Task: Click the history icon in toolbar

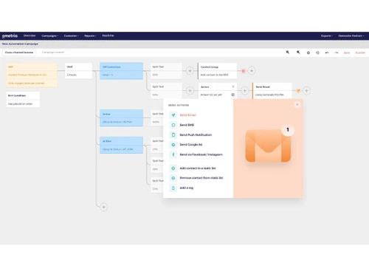Action: 317,52
